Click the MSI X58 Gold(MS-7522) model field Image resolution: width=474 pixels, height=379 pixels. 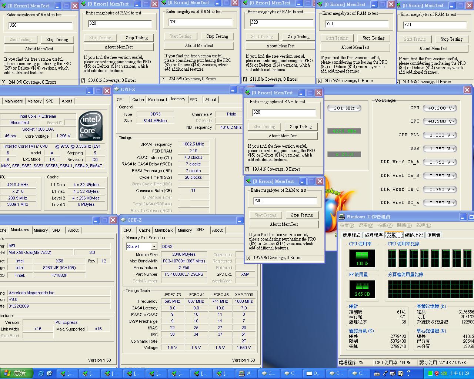(40, 252)
